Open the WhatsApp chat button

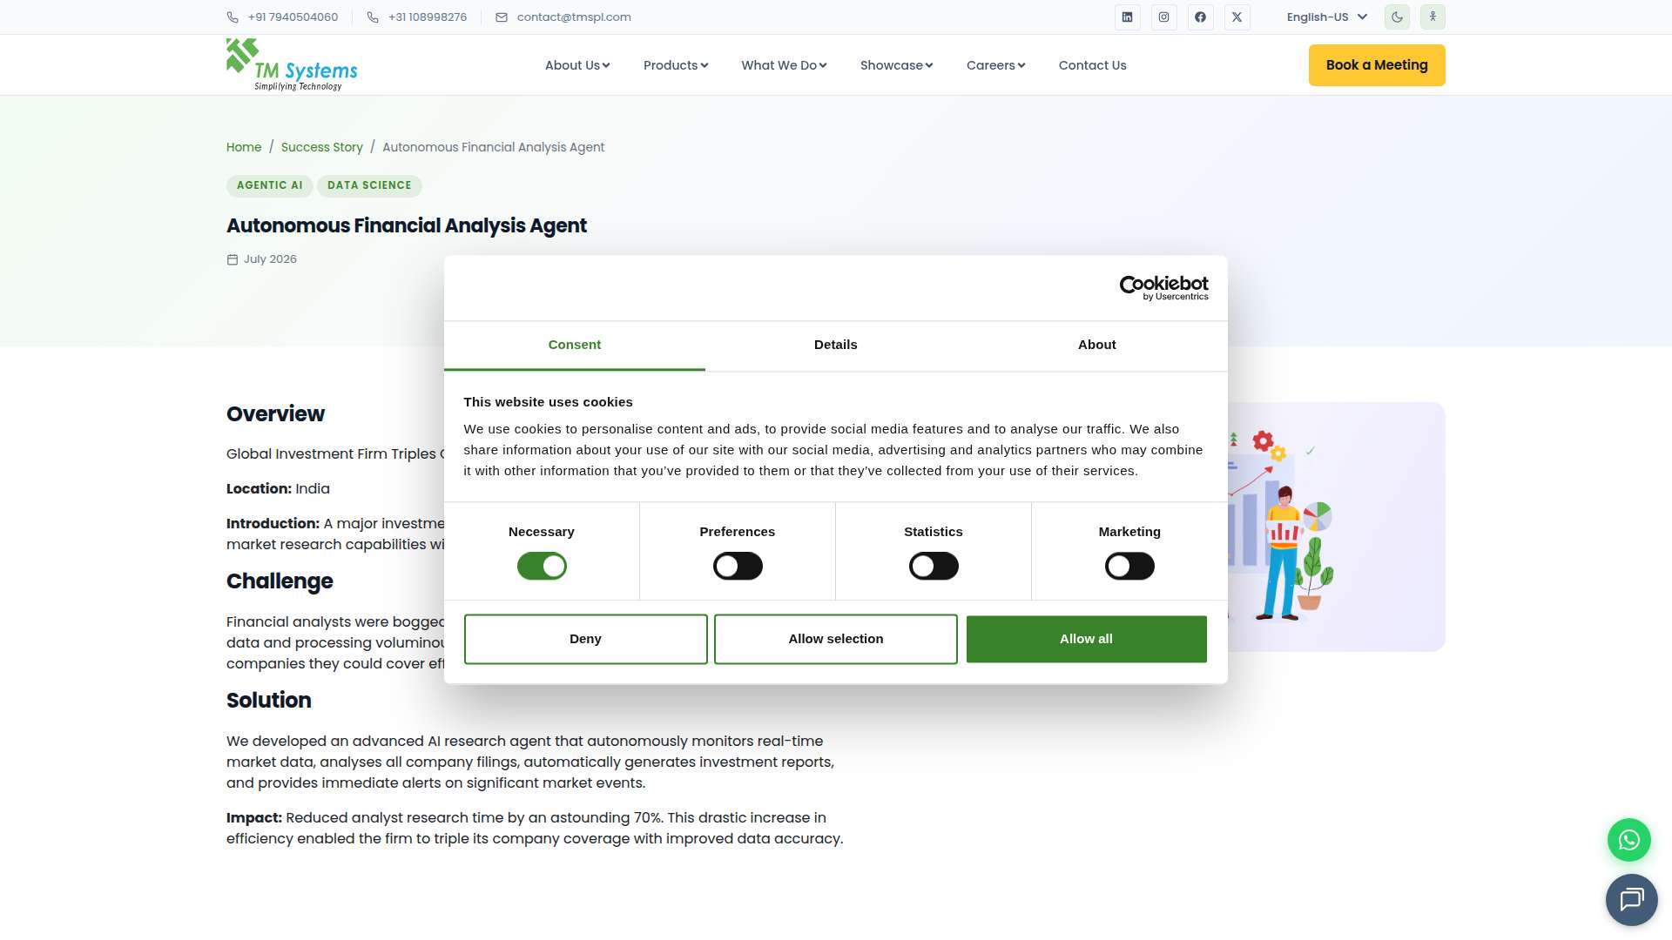point(1628,840)
